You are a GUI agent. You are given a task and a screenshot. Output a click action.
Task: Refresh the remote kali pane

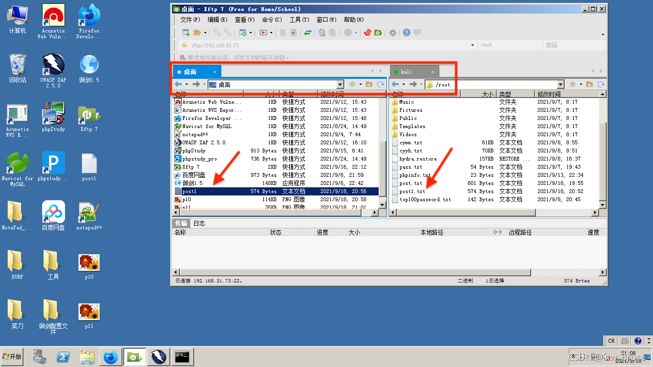(x=601, y=85)
